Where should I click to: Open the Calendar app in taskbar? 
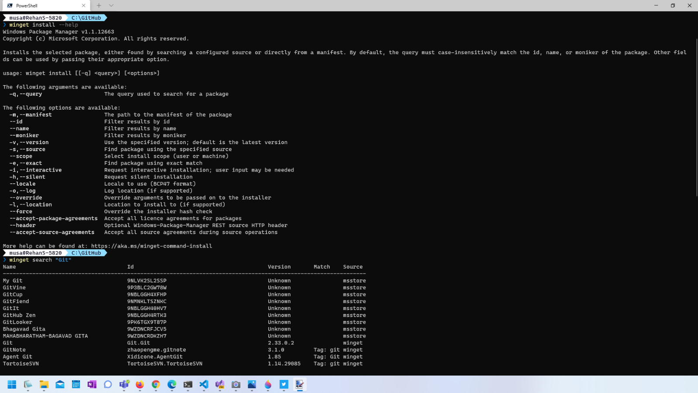point(76,384)
